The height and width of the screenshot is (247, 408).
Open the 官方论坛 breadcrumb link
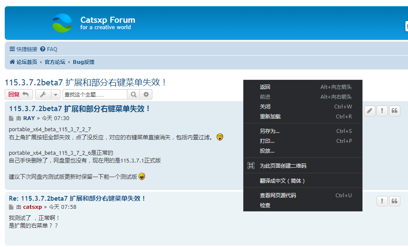coord(55,62)
